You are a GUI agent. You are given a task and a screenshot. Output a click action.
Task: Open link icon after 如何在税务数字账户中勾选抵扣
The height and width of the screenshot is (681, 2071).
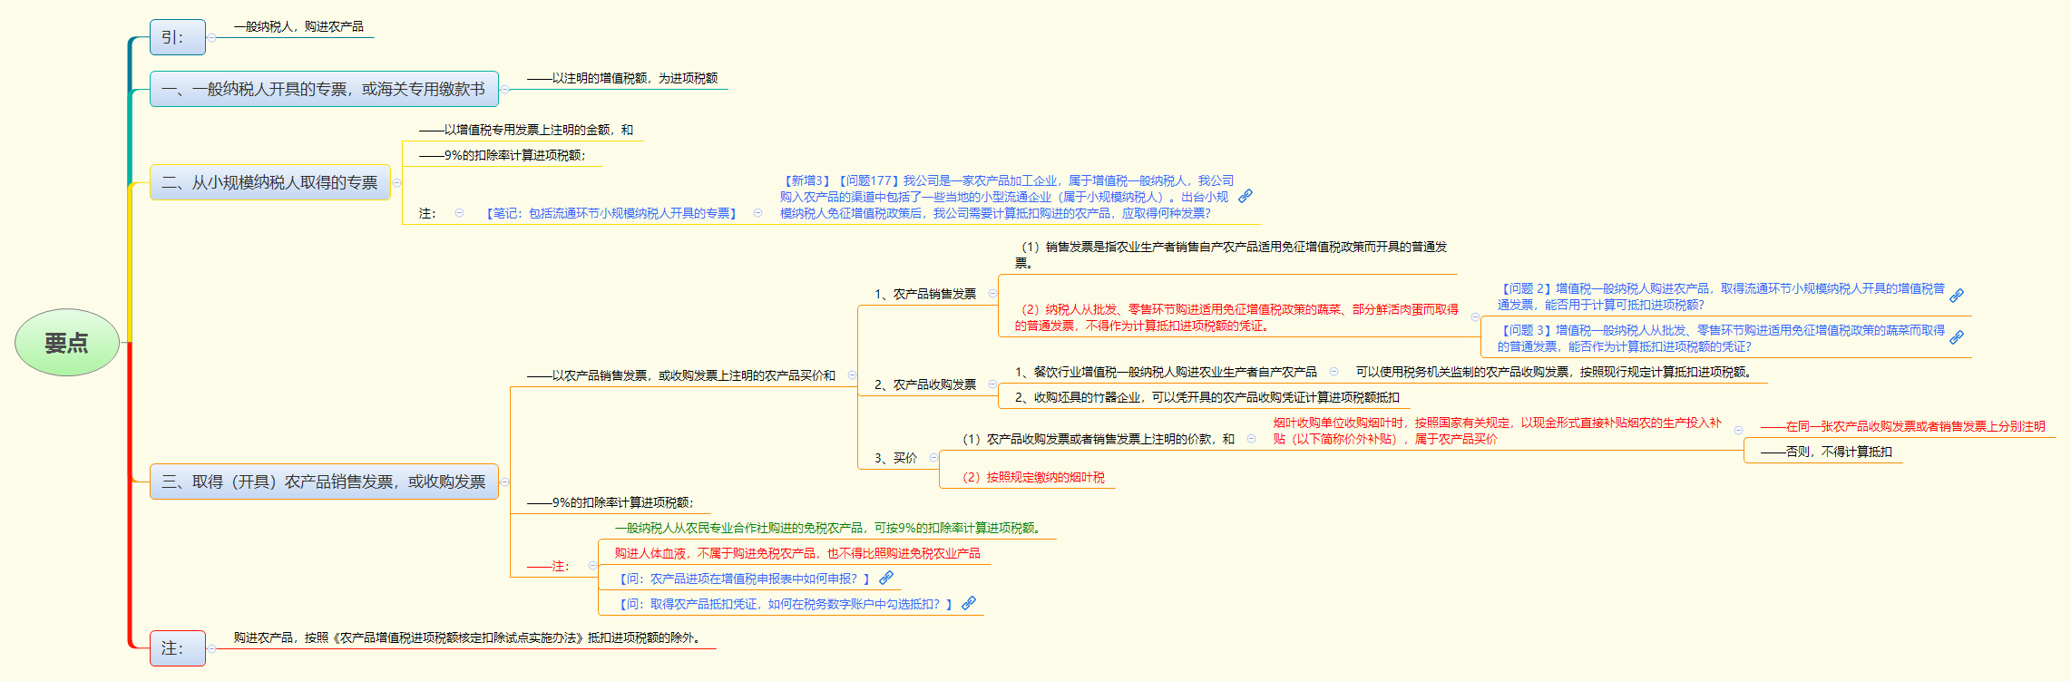pos(969,603)
